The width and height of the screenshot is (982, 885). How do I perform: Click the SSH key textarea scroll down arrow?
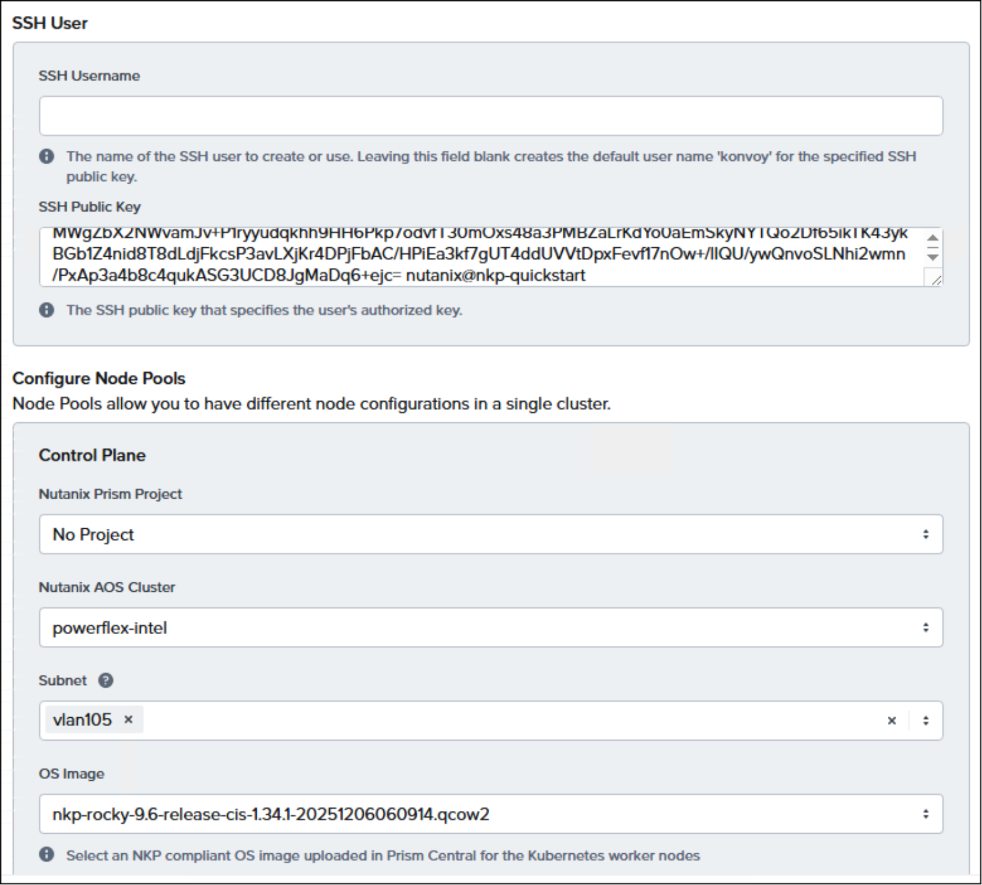tap(933, 257)
